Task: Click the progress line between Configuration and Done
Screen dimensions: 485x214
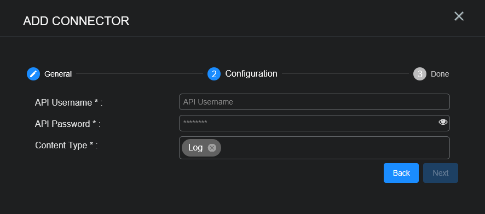Action: [345, 73]
